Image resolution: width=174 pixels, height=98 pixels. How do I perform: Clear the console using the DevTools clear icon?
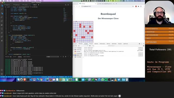coord(76,46)
